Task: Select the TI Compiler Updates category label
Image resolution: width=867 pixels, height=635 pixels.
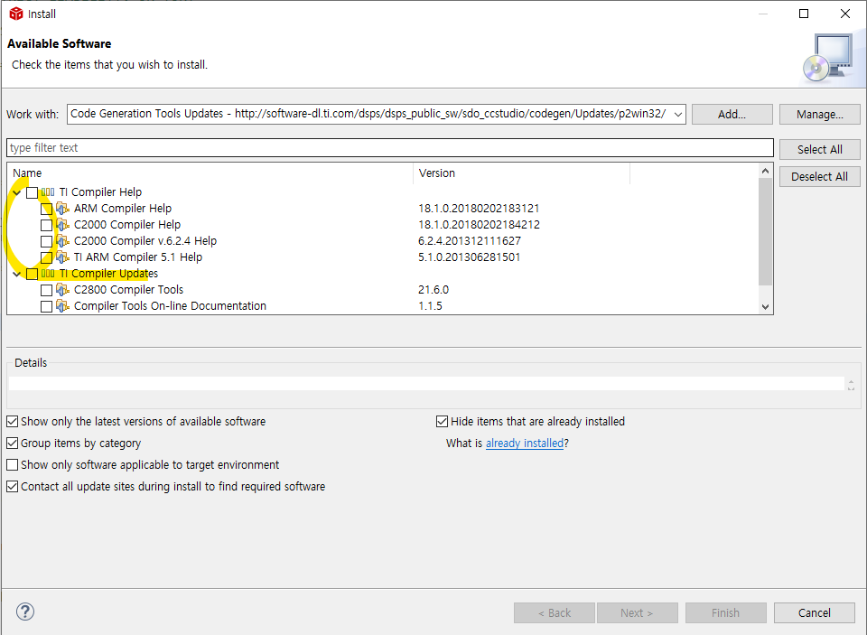Action: tap(108, 274)
